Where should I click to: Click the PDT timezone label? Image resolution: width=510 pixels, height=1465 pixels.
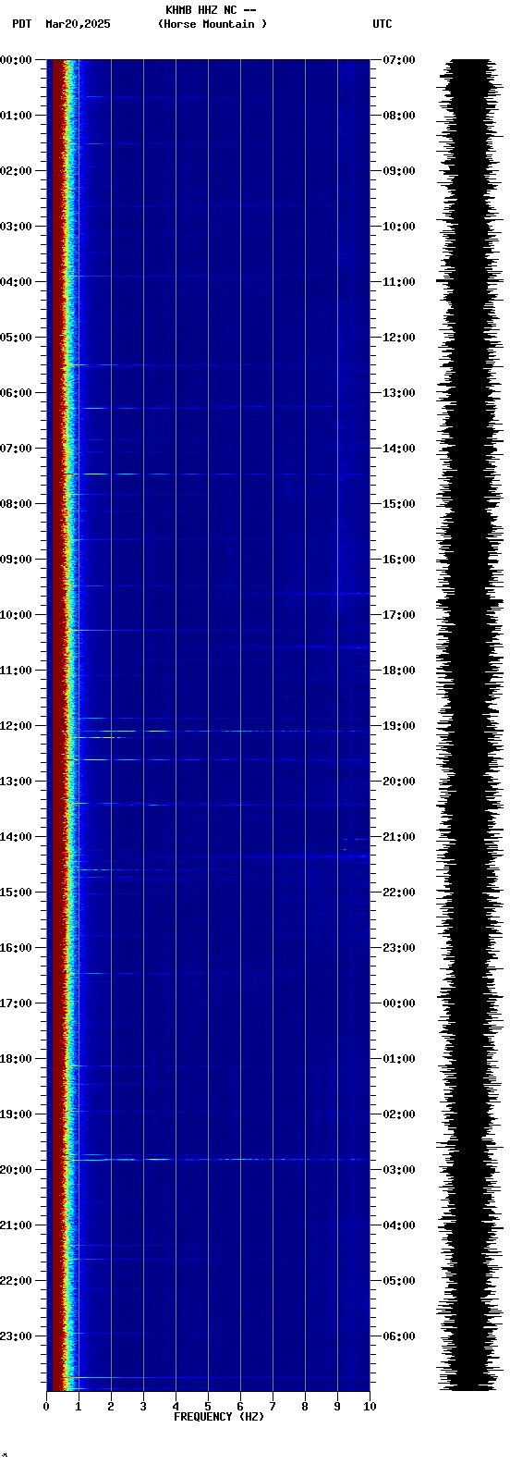[x=22, y=24]
